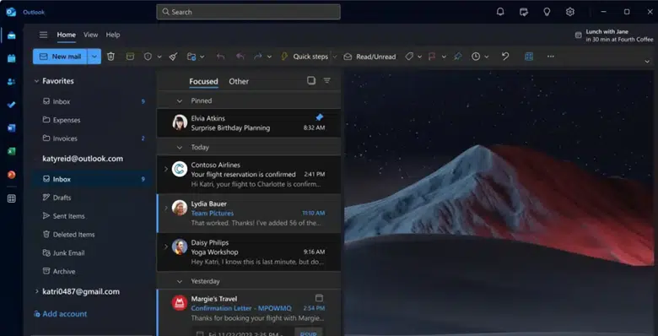Open the Categorize dropdown arrow
Image resolution: width=658 pixels, height=336 pixels.
[x=419, y=57]
